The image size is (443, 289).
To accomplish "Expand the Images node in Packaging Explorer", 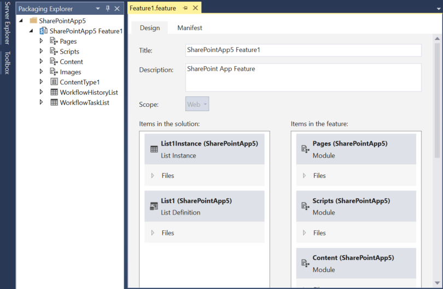I will (41, 72).
